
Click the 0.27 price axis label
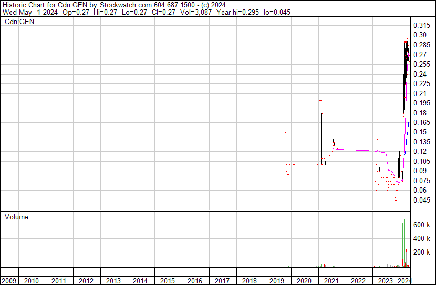coord(420,55)
